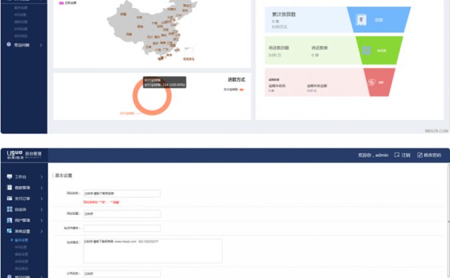Screen dimensions: 450x278
Task: Click the 支付订单 card icon in sidebar
Action: click(x=9, y=198)
